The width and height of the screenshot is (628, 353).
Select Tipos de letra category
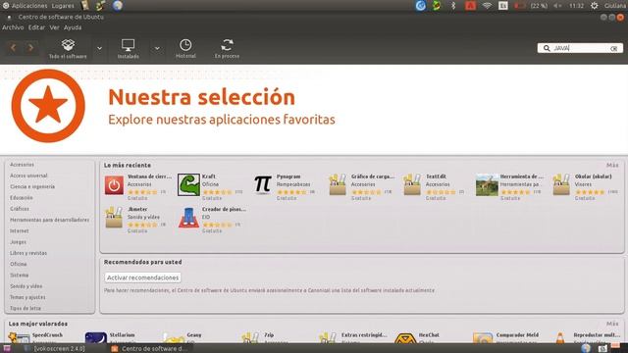26,309
